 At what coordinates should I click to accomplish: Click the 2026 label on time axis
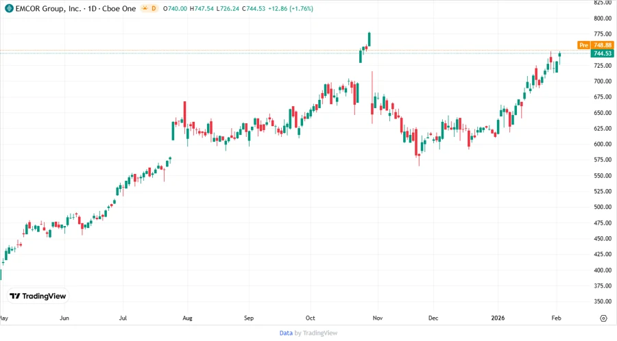[x=498, y=318]
